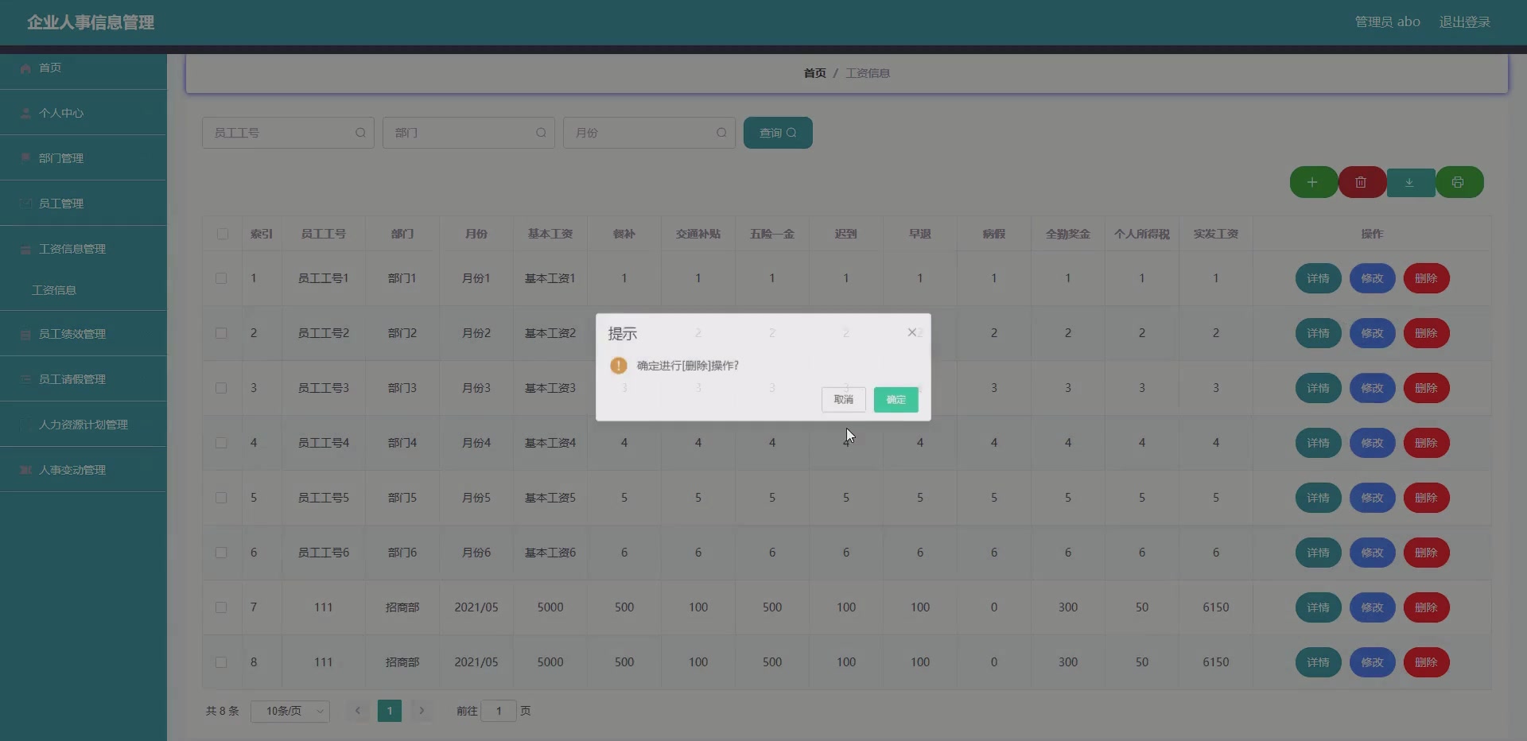Screen dimensions: 1527x741
Task: Check the checkbox for row 索引 8
Action: click(x=221, y=662)
